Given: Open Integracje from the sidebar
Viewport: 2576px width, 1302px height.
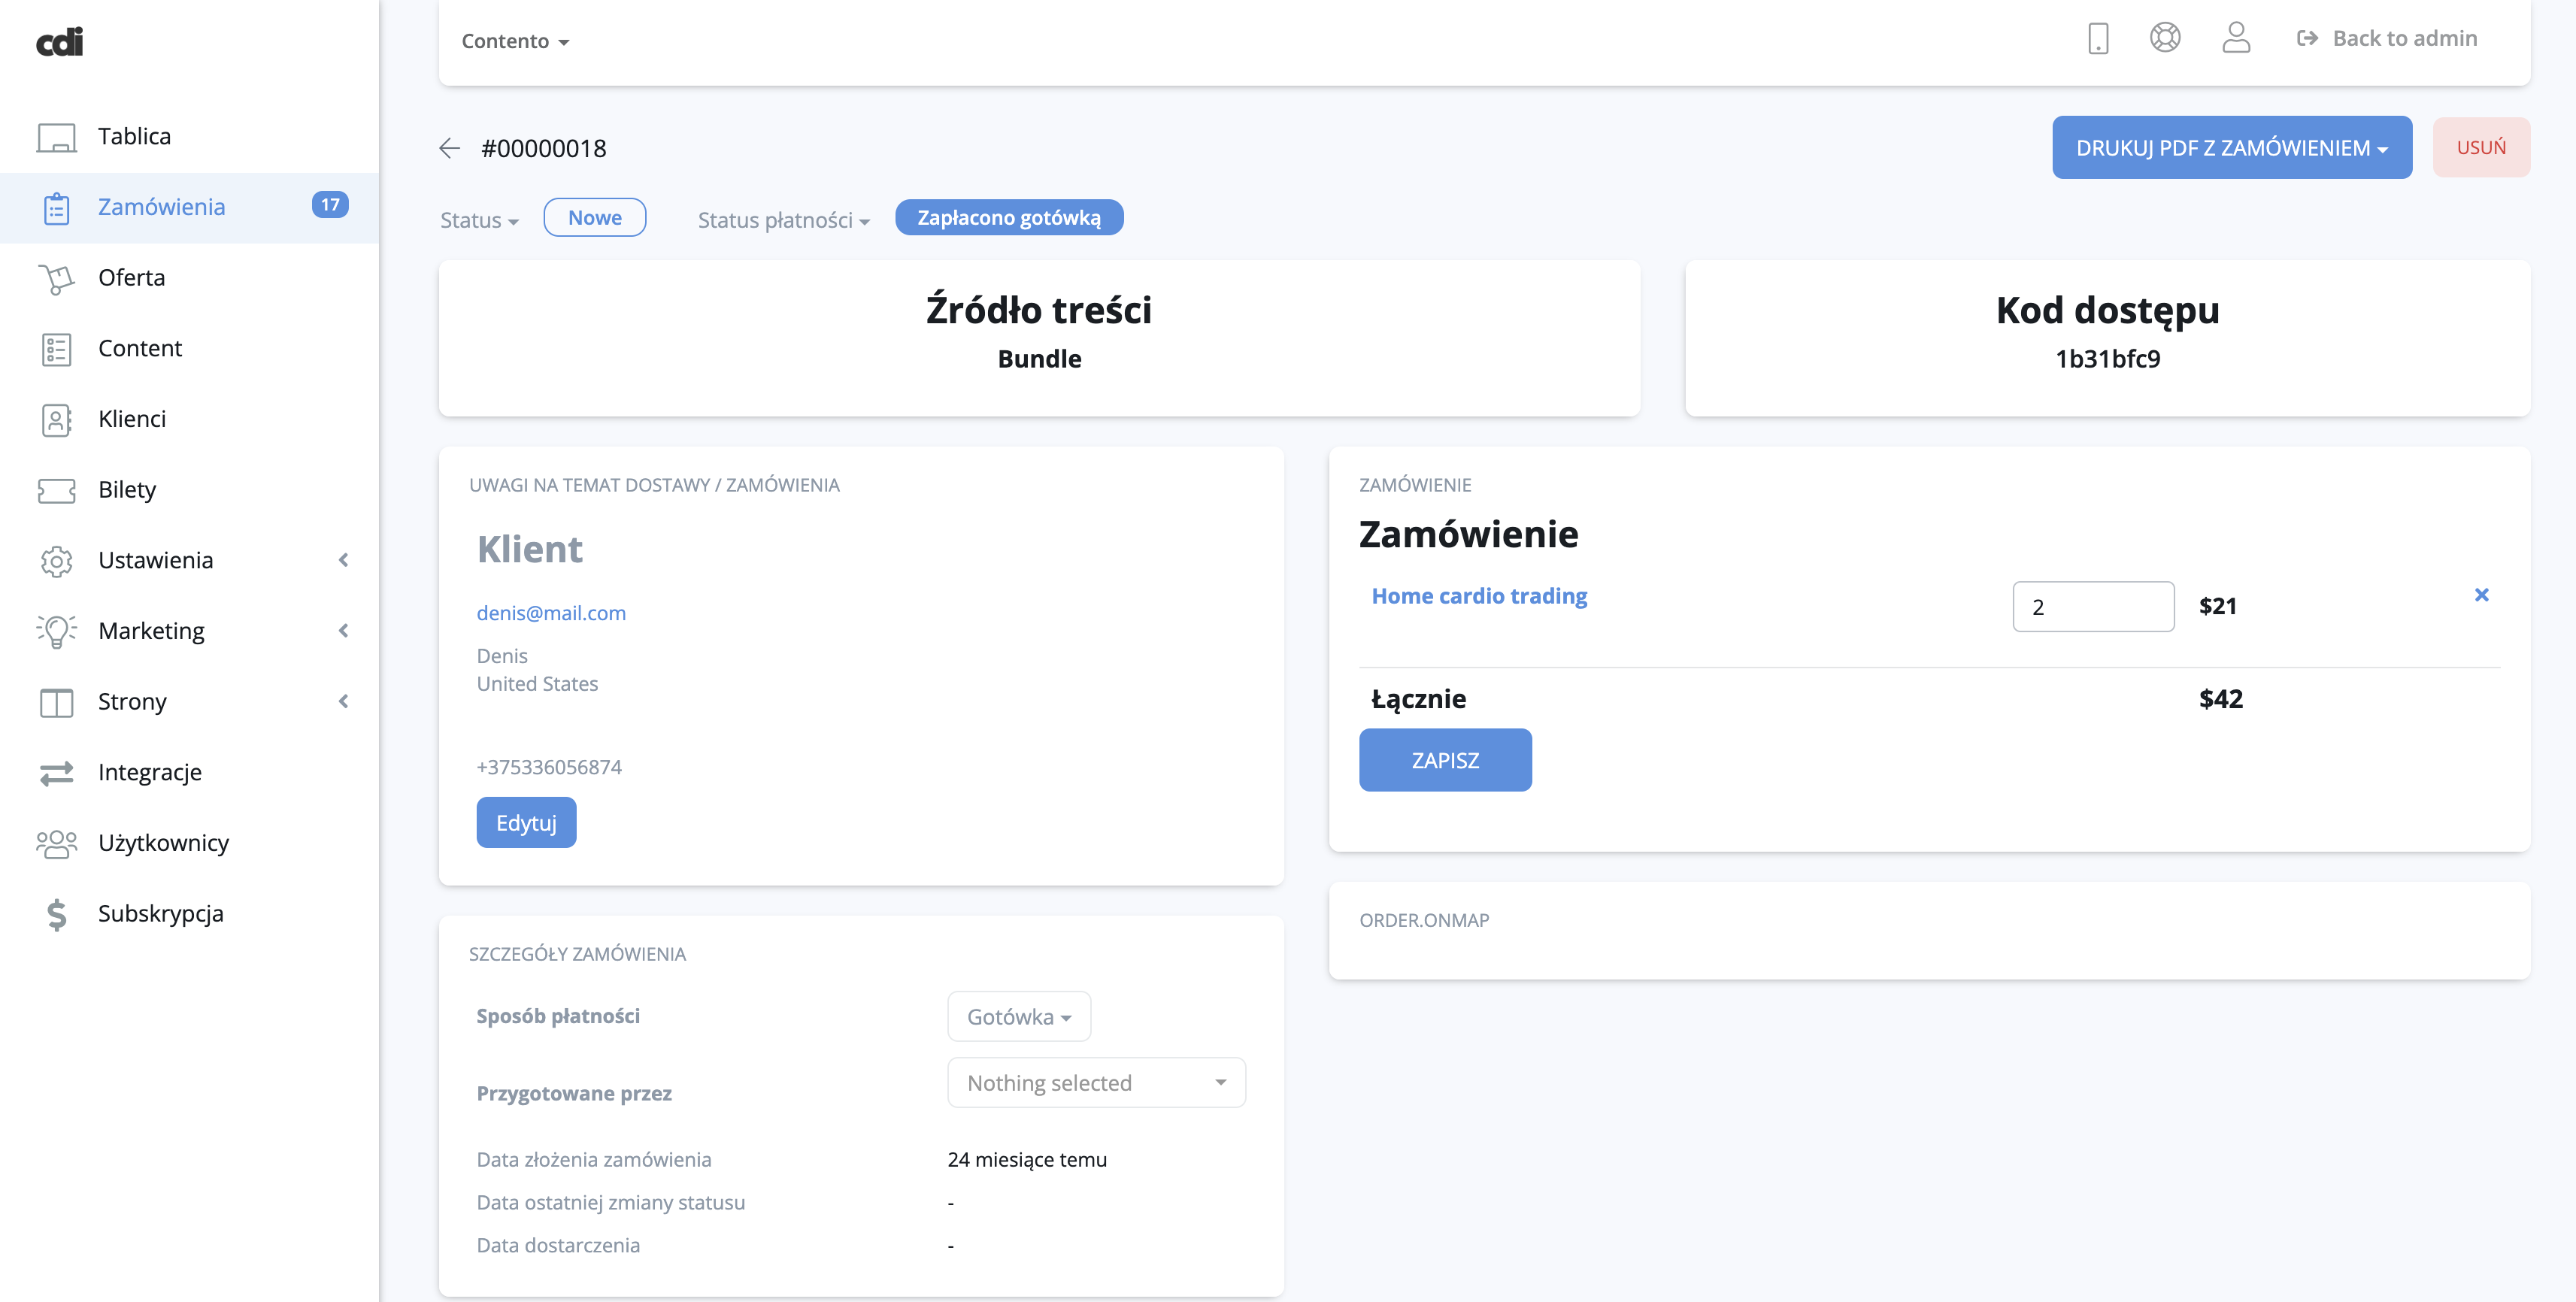Looking at the screenshot, I should 149,773.
